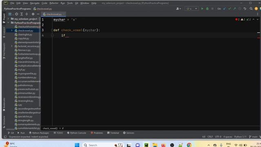Viewport: 261px width, 147px height.
Task: Toggle the Structure side tool tab
Action: pos(4,122)
